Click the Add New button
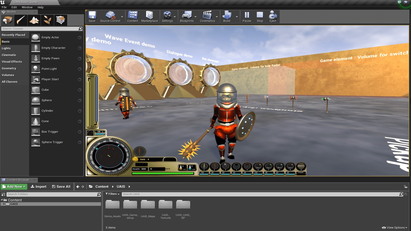 (x=14, y=186)
